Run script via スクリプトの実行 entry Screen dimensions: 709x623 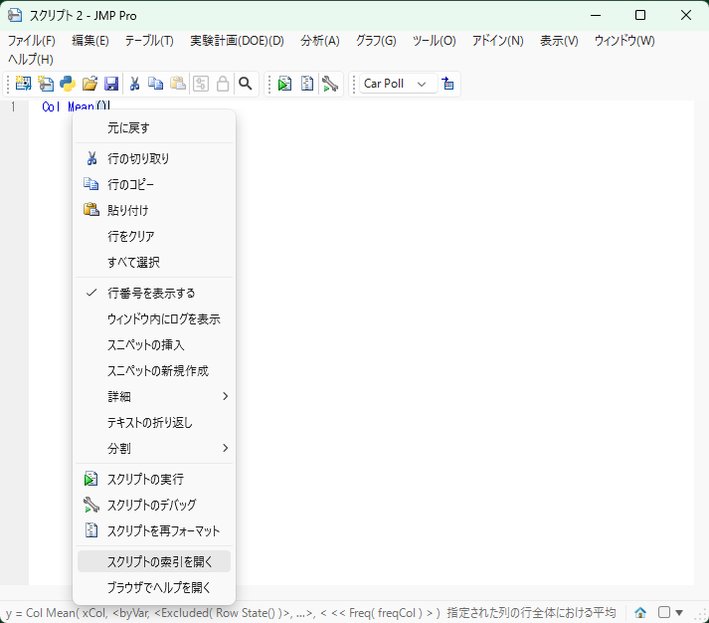coord(154,479)
